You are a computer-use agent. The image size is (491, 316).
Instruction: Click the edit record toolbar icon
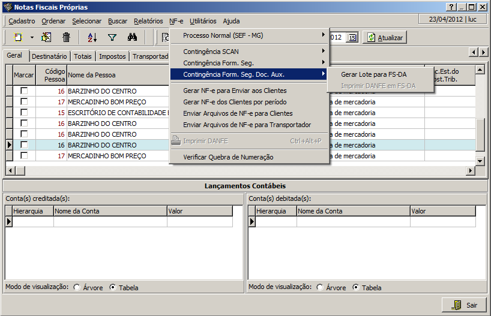point(46,37)
